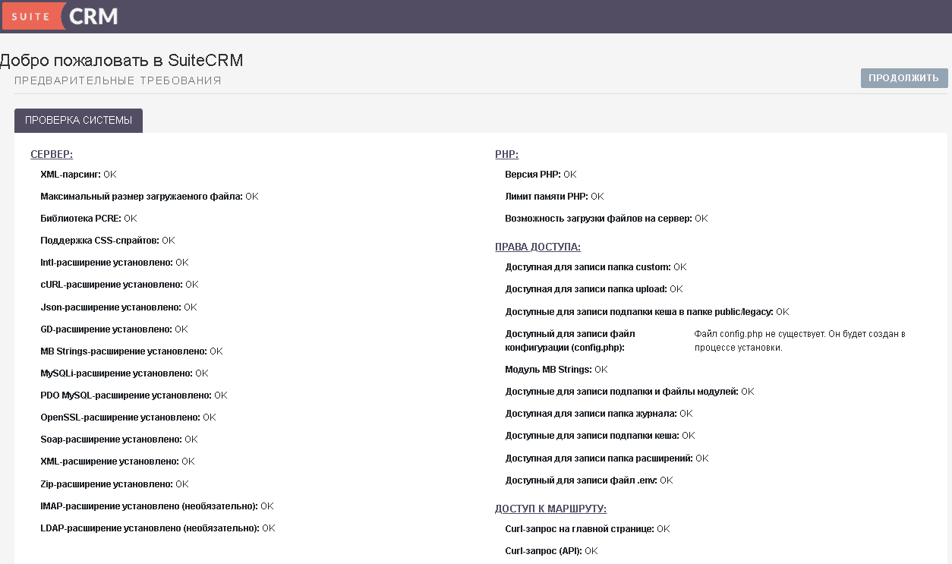Click the ПРЕДВАРИТЕЛЬНЫЕ ТРЕБОВАНИЯ subtitle
This screenshot has width=952, height=564.
(118, 80)
